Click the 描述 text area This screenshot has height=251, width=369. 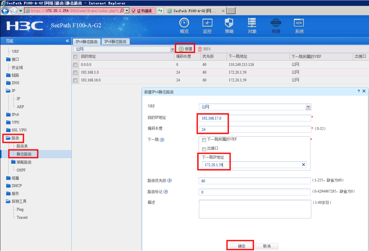click(x=255, y=209)
